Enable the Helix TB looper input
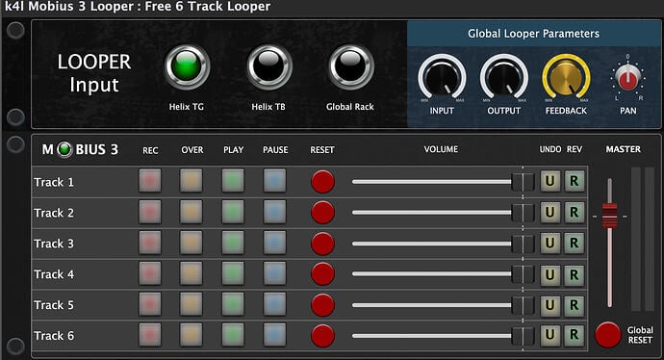This screenshot has width=664, height=360. [269, 67]
